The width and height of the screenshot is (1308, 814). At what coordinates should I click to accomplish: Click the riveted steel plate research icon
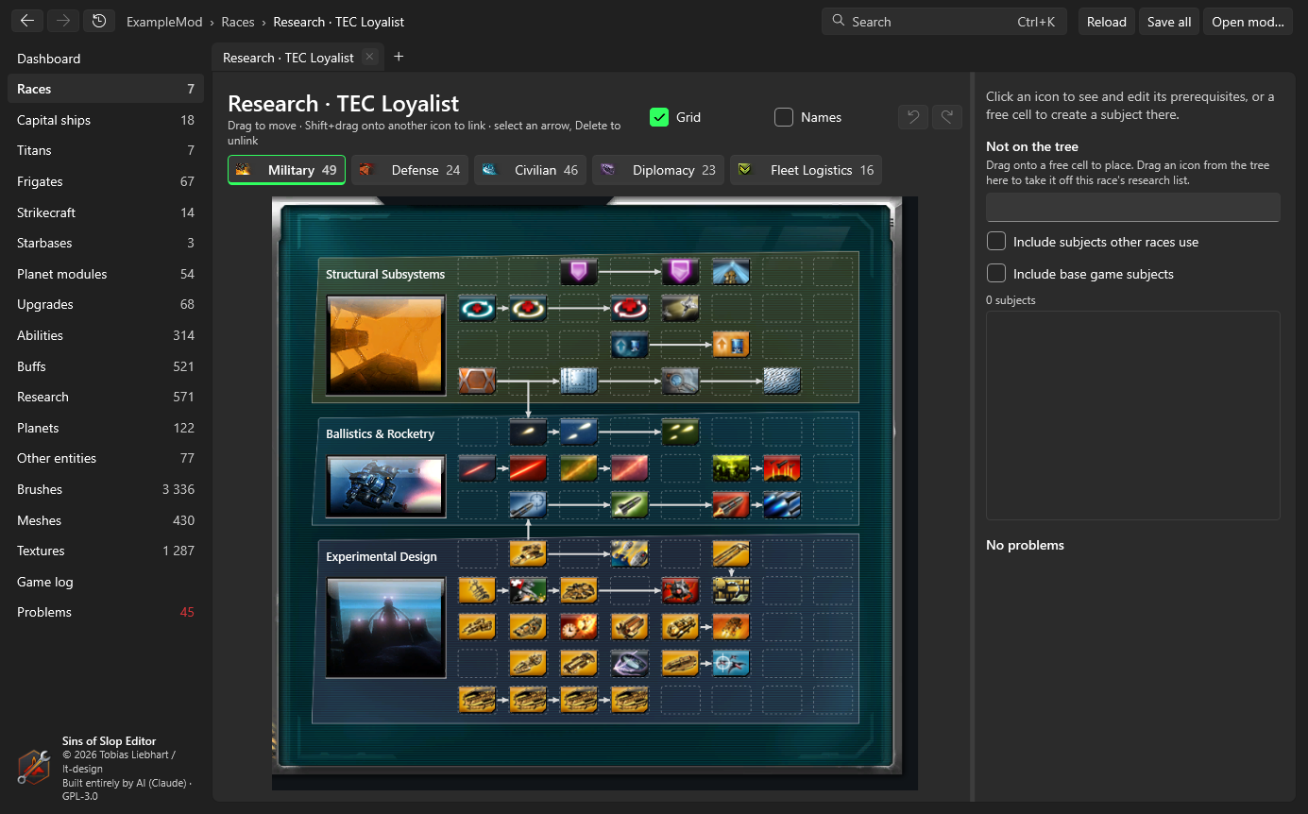coord(579,382)
